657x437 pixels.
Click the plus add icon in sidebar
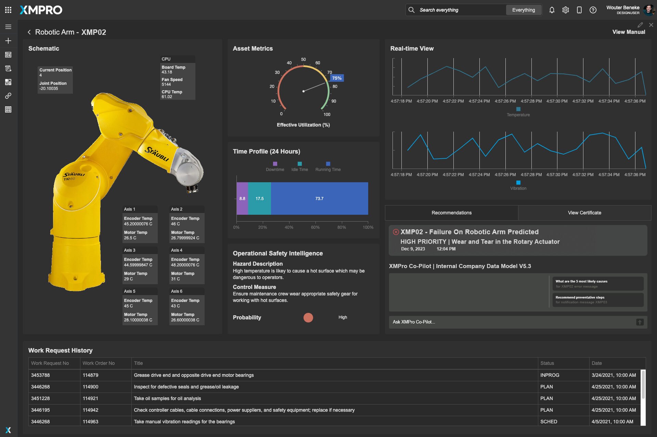pyautogui.click(x=8, y=41)
